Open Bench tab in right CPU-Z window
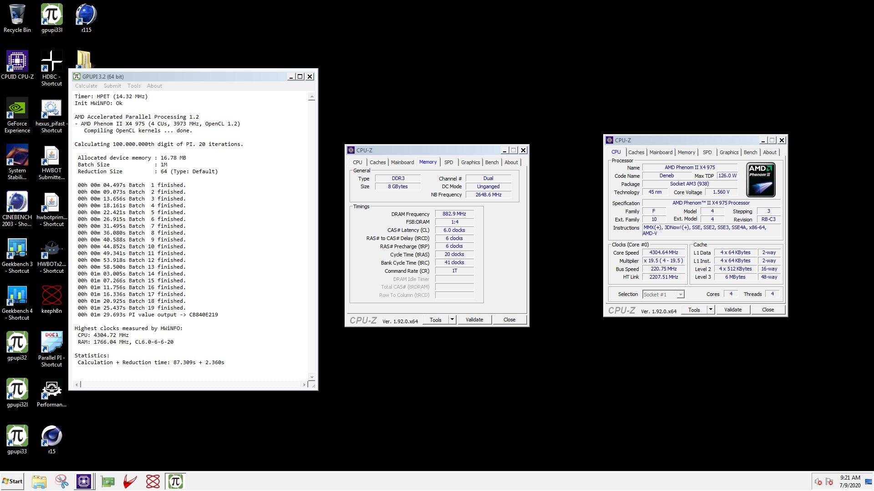Viewport: 874px width, 491px height. 750,152
